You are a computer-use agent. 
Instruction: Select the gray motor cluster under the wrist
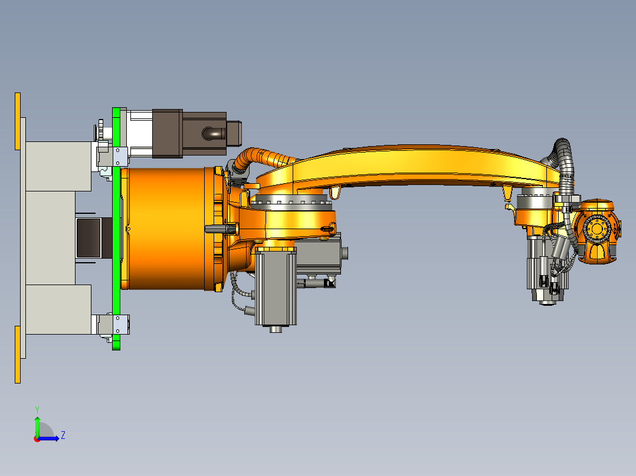click(x=547, y=270)
